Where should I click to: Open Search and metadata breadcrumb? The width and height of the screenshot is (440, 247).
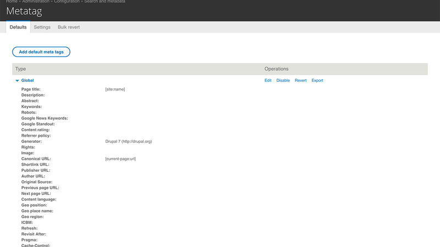[105, 2]
